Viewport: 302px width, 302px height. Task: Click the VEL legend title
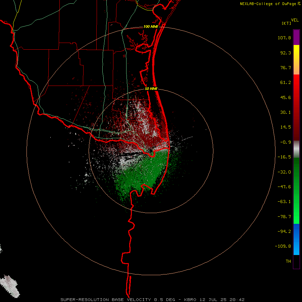click(x=295, y=20)
